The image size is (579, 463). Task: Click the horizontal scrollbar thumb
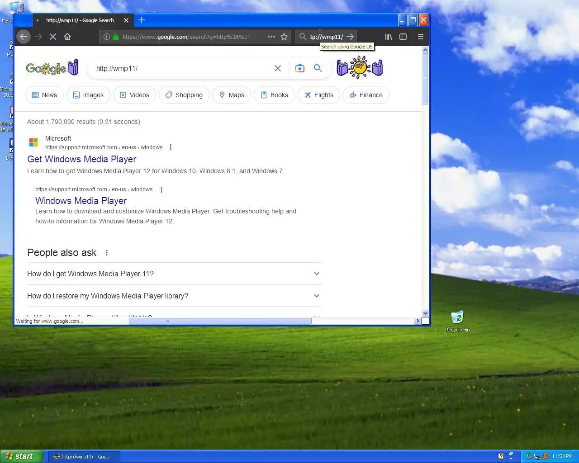click(220, 321)
